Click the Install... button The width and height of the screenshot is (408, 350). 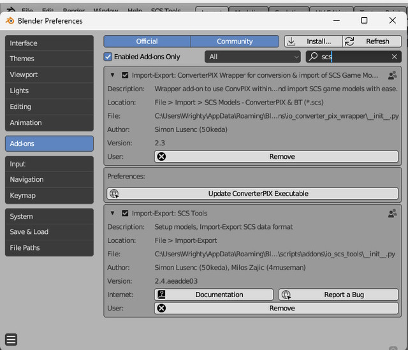point(313,41)
